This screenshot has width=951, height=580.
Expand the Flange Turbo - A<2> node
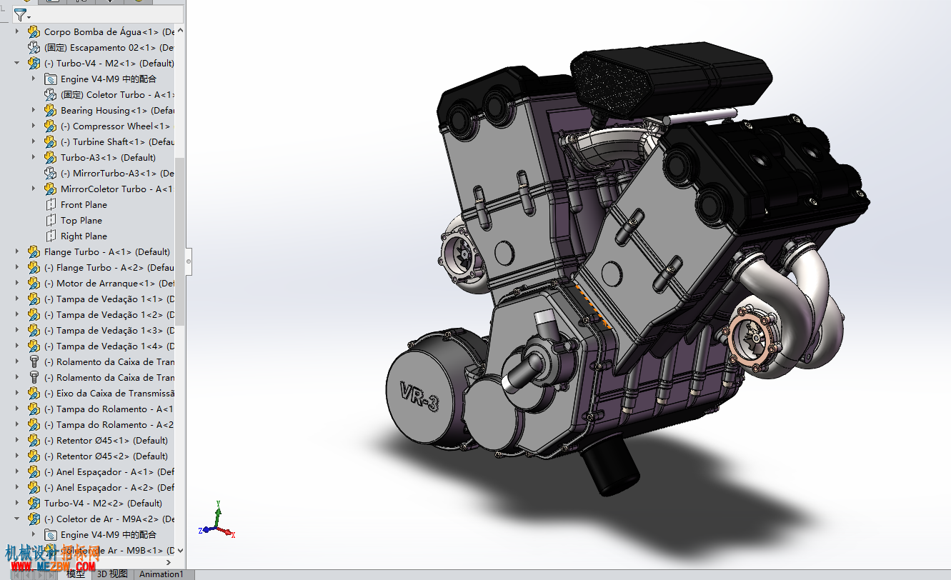point(17,267)
